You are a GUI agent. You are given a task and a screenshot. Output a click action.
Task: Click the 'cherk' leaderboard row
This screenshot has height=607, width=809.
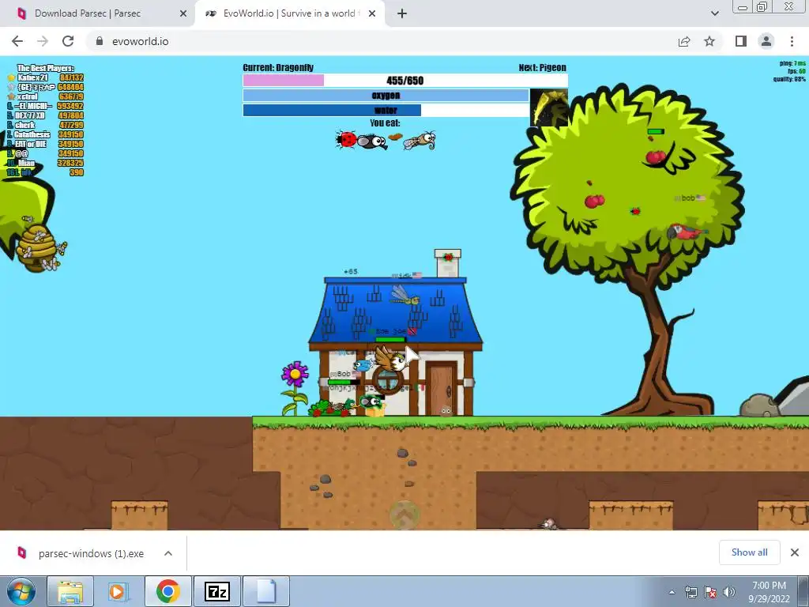click(x=45, y=125)
